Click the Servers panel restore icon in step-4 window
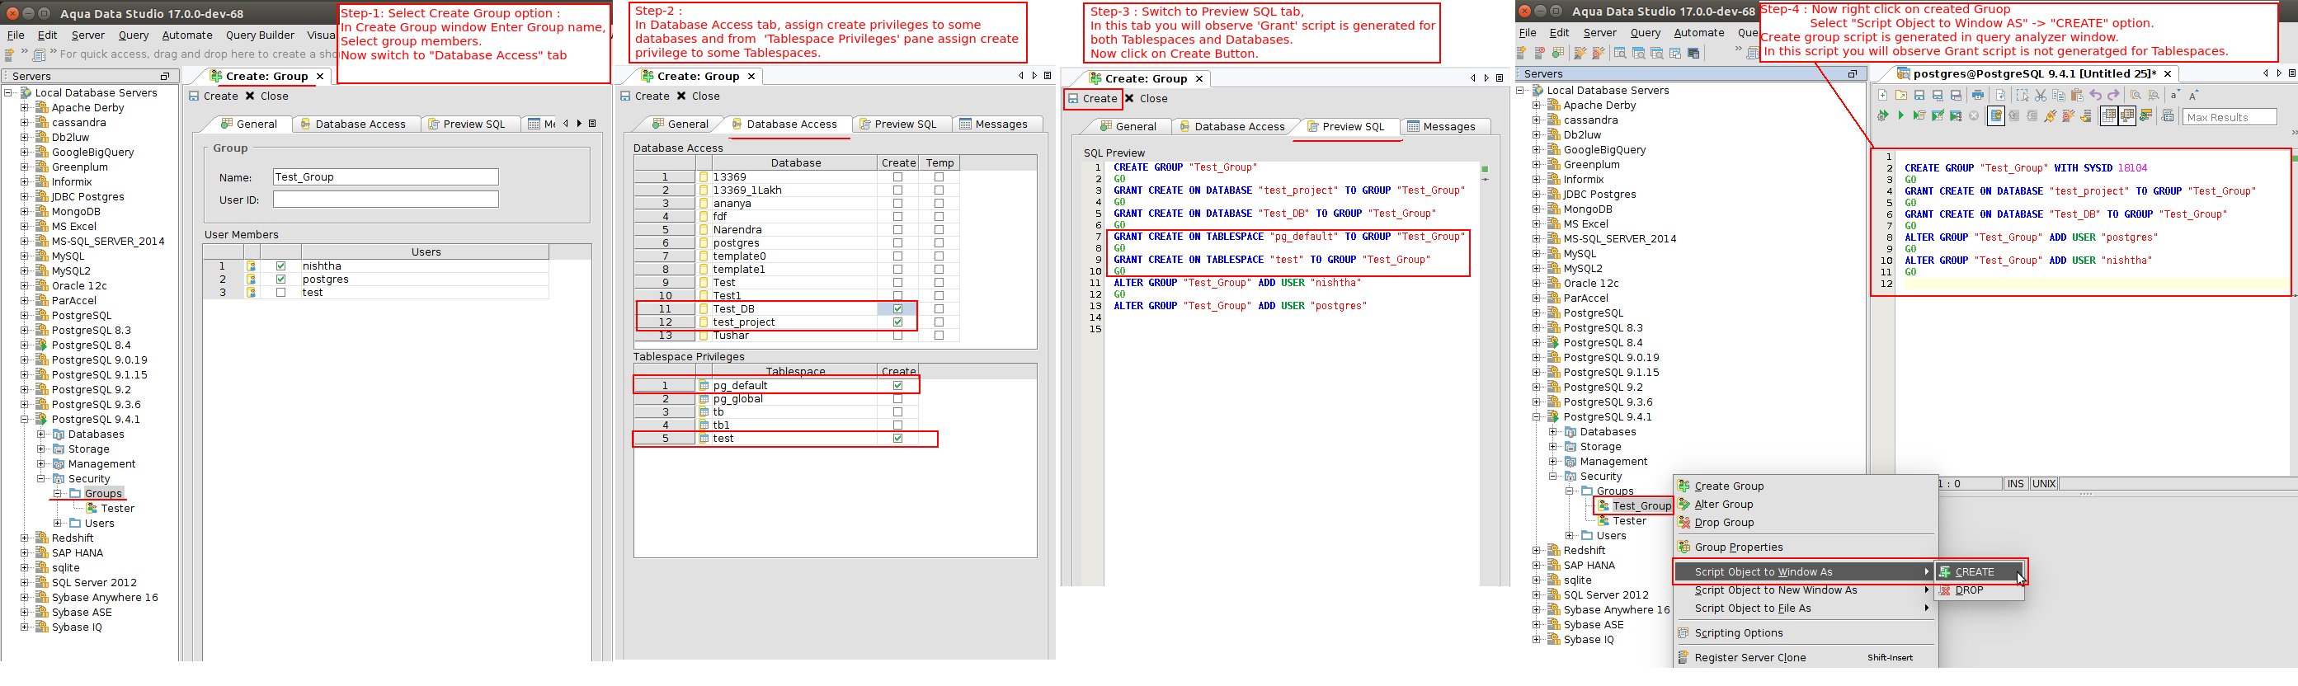Image resolution: width=2298 pixels, height=686 pixels. (x=1853, y=74)
